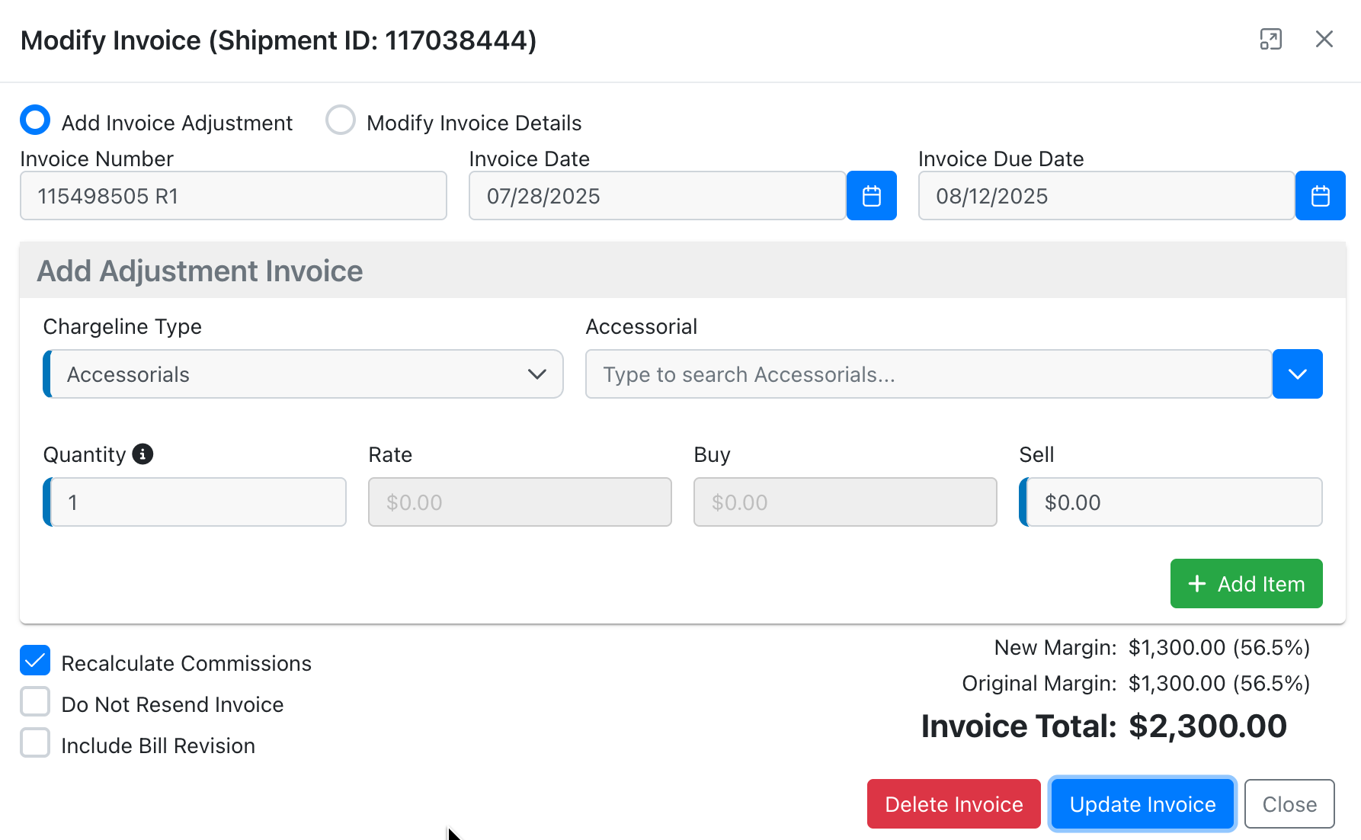Check the Do Not Resend Invoice box
The height and width of the screenshot is (840, 1361).
pyautogui.click(x=35, y=702)
